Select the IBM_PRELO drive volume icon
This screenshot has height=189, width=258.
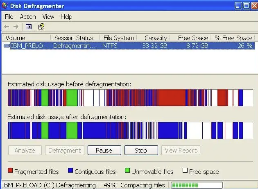[7, 45]
